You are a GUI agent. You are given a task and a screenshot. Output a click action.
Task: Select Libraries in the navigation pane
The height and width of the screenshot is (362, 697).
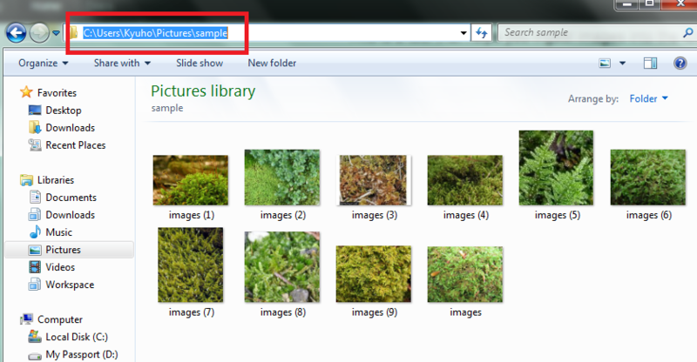56,180
